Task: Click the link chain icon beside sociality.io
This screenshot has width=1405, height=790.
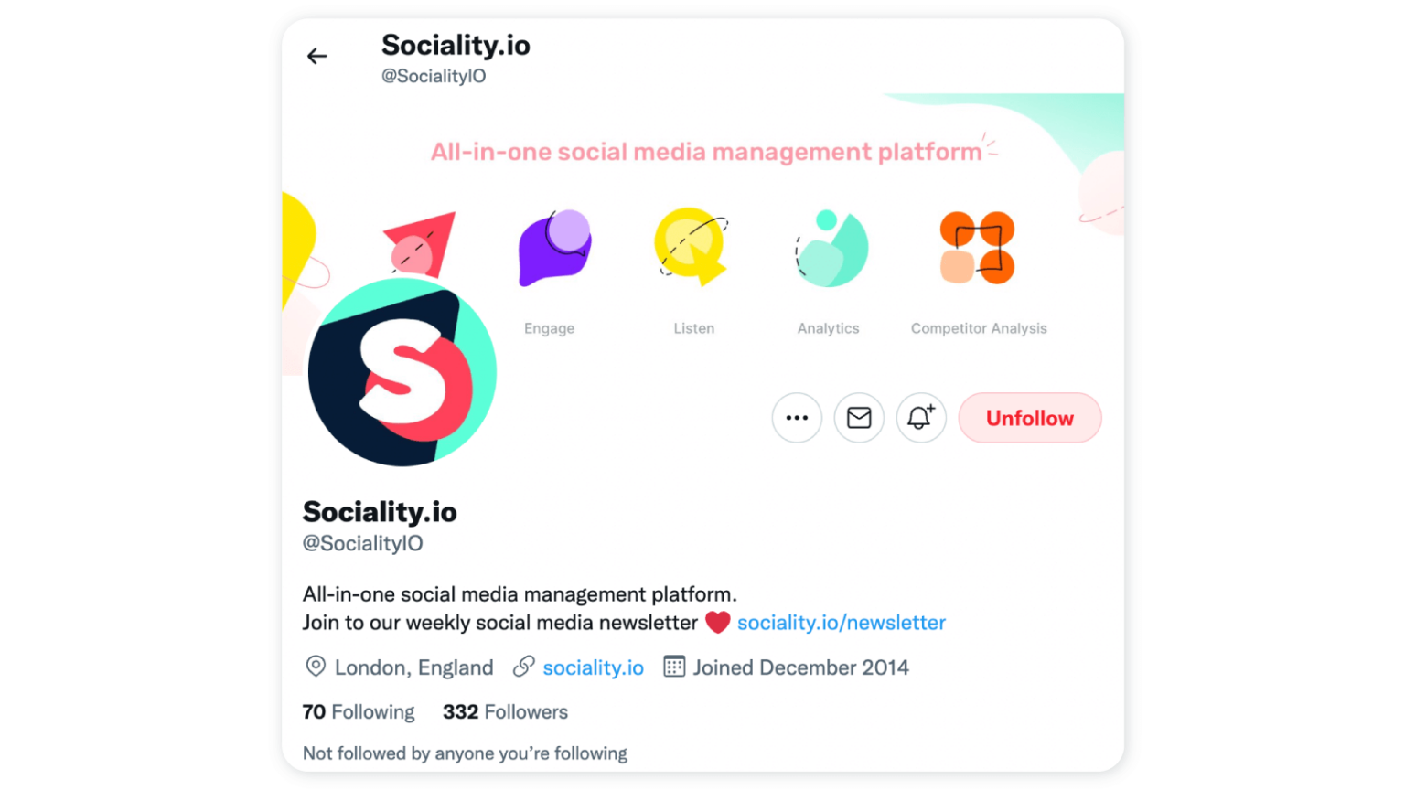Action: pos(524,667)
